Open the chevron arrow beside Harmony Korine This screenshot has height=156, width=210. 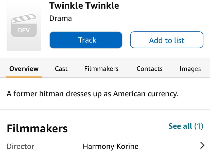(202, 145)
